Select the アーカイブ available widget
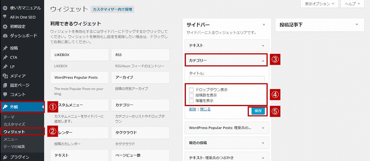 (140, 77)
